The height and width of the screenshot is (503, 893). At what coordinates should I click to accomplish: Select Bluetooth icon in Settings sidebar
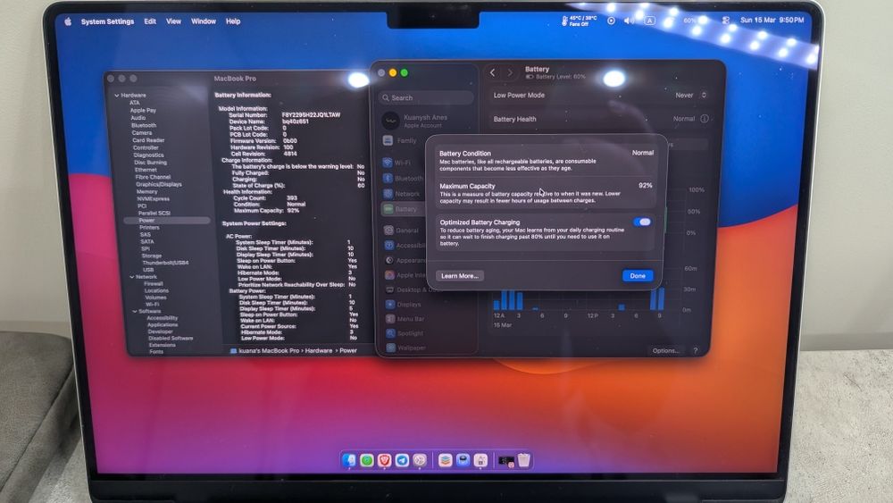(x=388, y=179)
